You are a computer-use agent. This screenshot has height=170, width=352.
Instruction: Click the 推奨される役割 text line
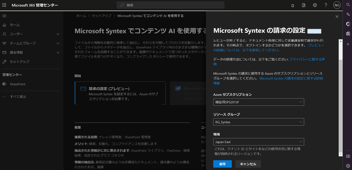tap(113, 137)
